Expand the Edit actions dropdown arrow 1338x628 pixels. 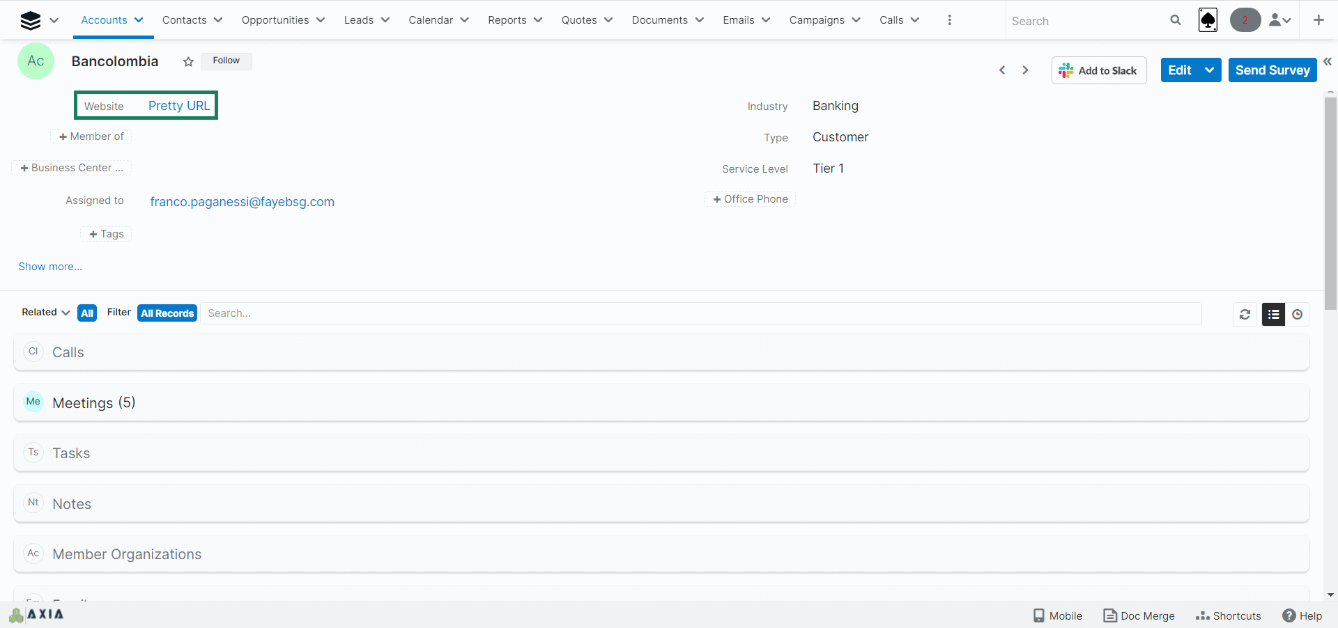(x=1210, y=70)
